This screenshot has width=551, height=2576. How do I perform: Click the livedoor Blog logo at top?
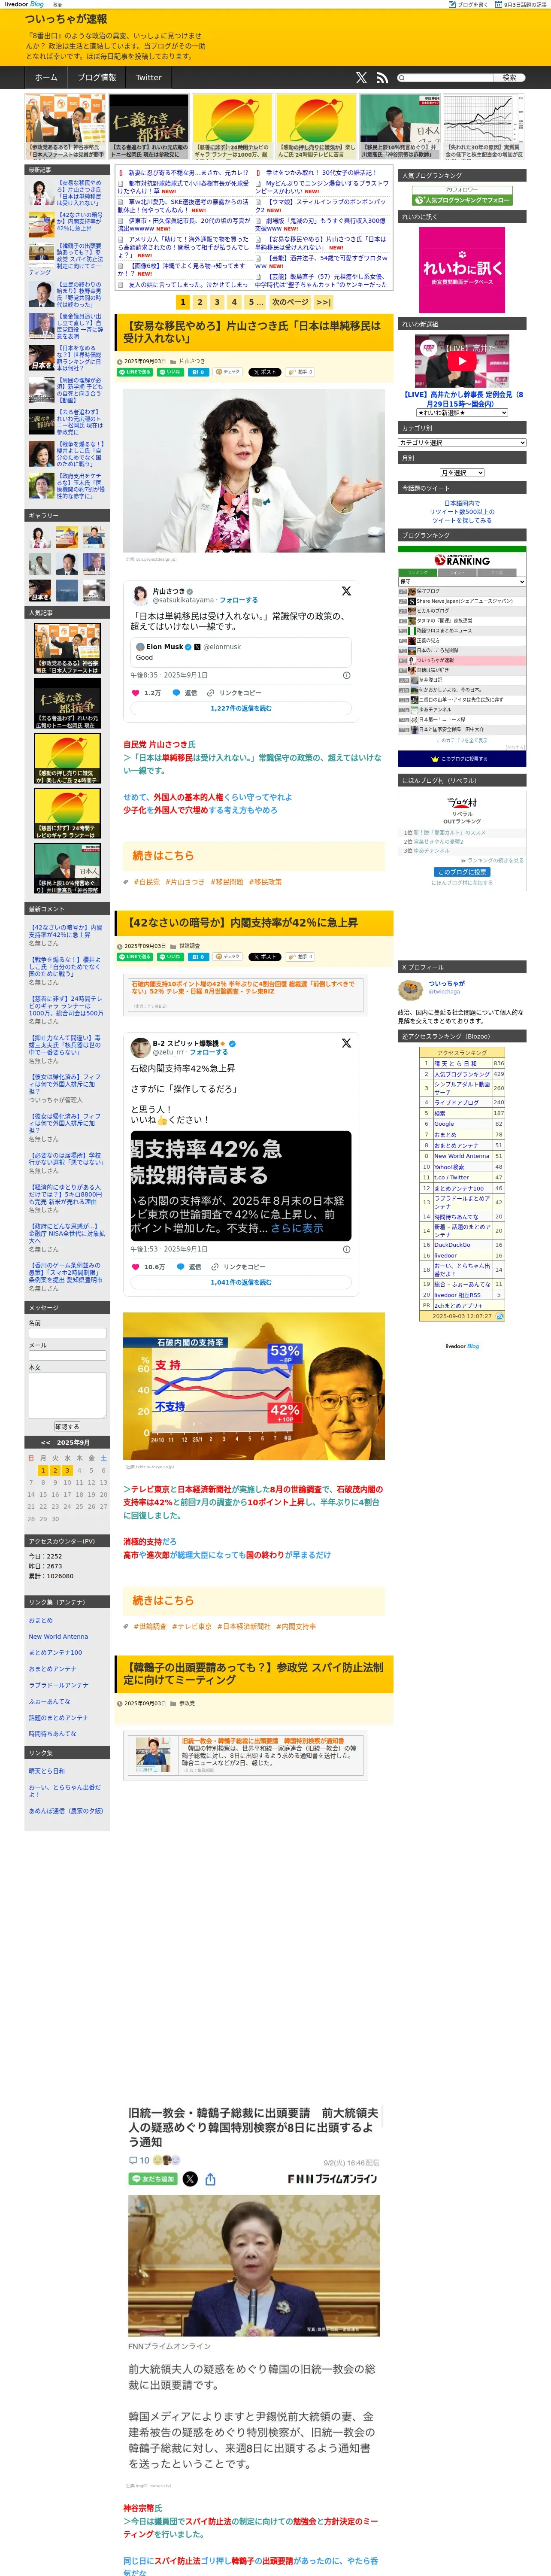[x=24, y=4]
